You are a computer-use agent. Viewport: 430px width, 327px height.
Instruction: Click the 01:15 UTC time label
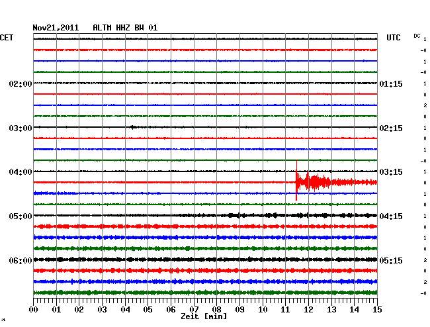pos(391,83)
